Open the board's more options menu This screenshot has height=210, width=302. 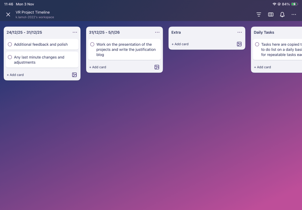[x=294, y=14]
